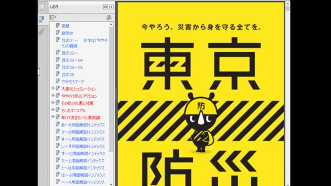Click bookmark icon beside 目次05
331x186 pixels.
[x=58, y=74]
